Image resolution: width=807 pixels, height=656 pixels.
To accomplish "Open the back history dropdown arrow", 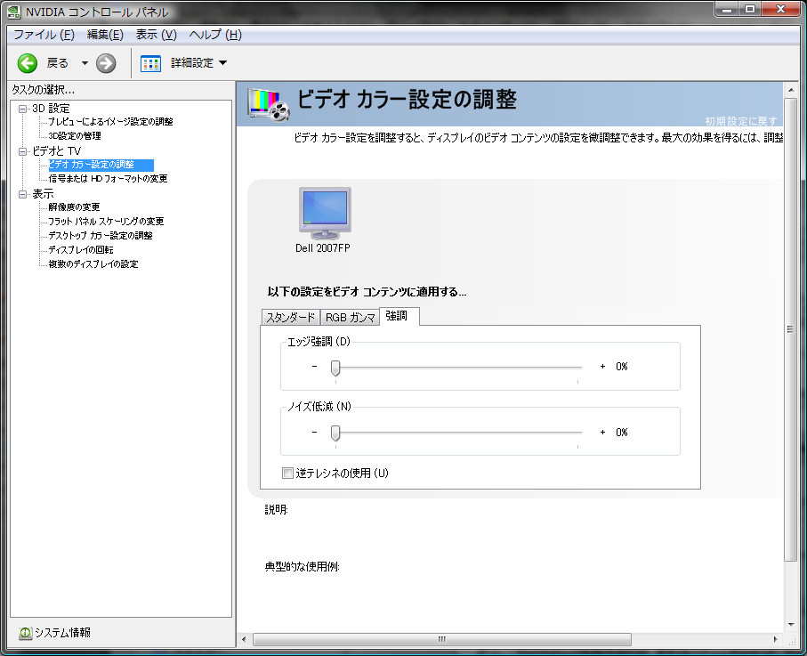I will pos(85,62).
